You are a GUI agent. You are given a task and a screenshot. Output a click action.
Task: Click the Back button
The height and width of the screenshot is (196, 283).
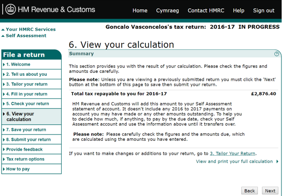point(249,191)
